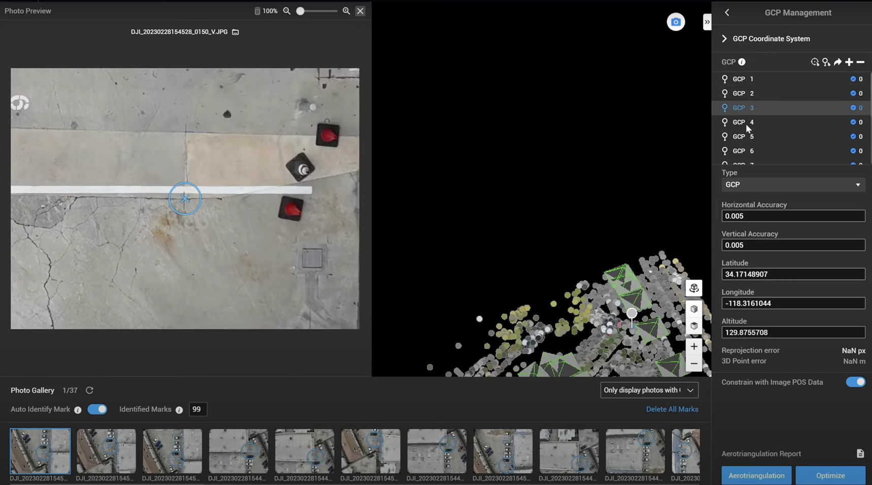Zoom in the photo preview
The width and height of the screenshot is (872, 485).
coord(346,11)
